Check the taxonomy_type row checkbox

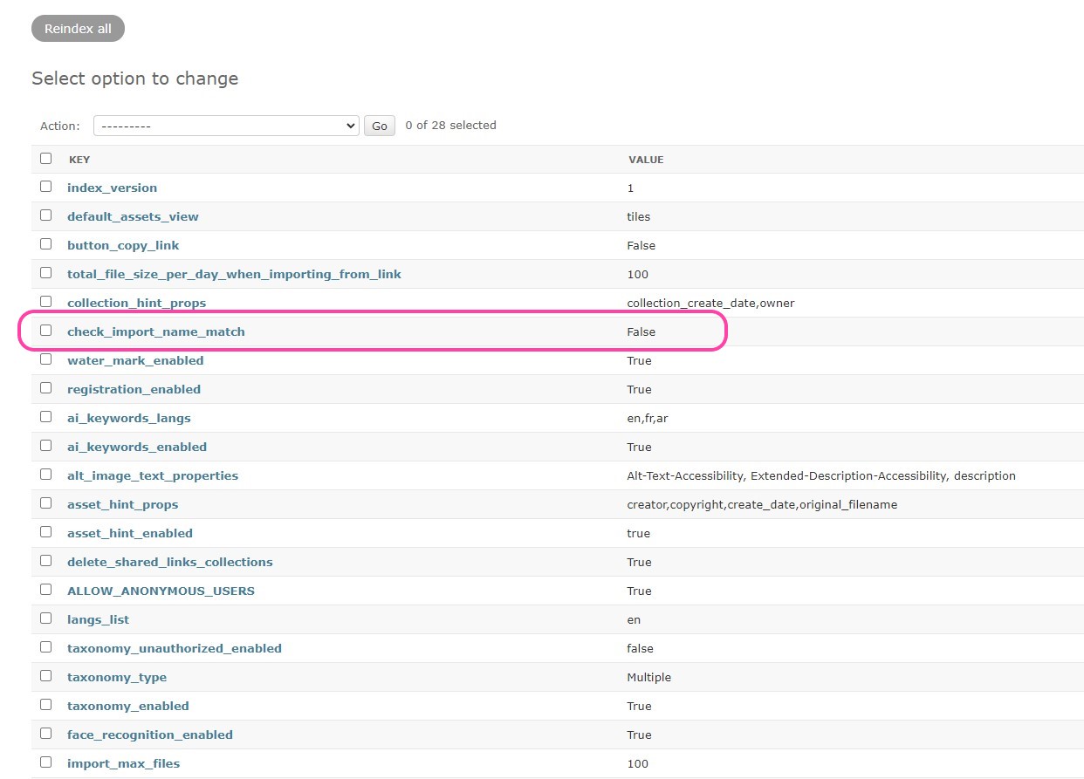[x=45, y=676]
